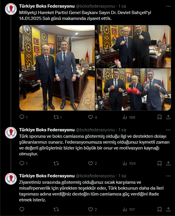Retweet the second tweet starting 'Türk sporuna'
This screenshot has width=175, height=216.
point(56,163)
